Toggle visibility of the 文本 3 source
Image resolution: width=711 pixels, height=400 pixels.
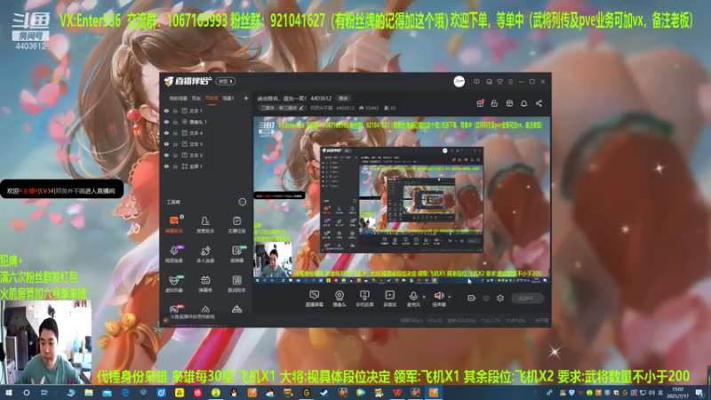(x=166, y=155)
